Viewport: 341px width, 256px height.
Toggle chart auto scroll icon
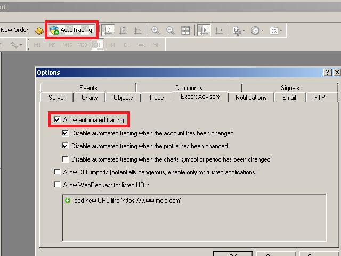click(204, 30)
